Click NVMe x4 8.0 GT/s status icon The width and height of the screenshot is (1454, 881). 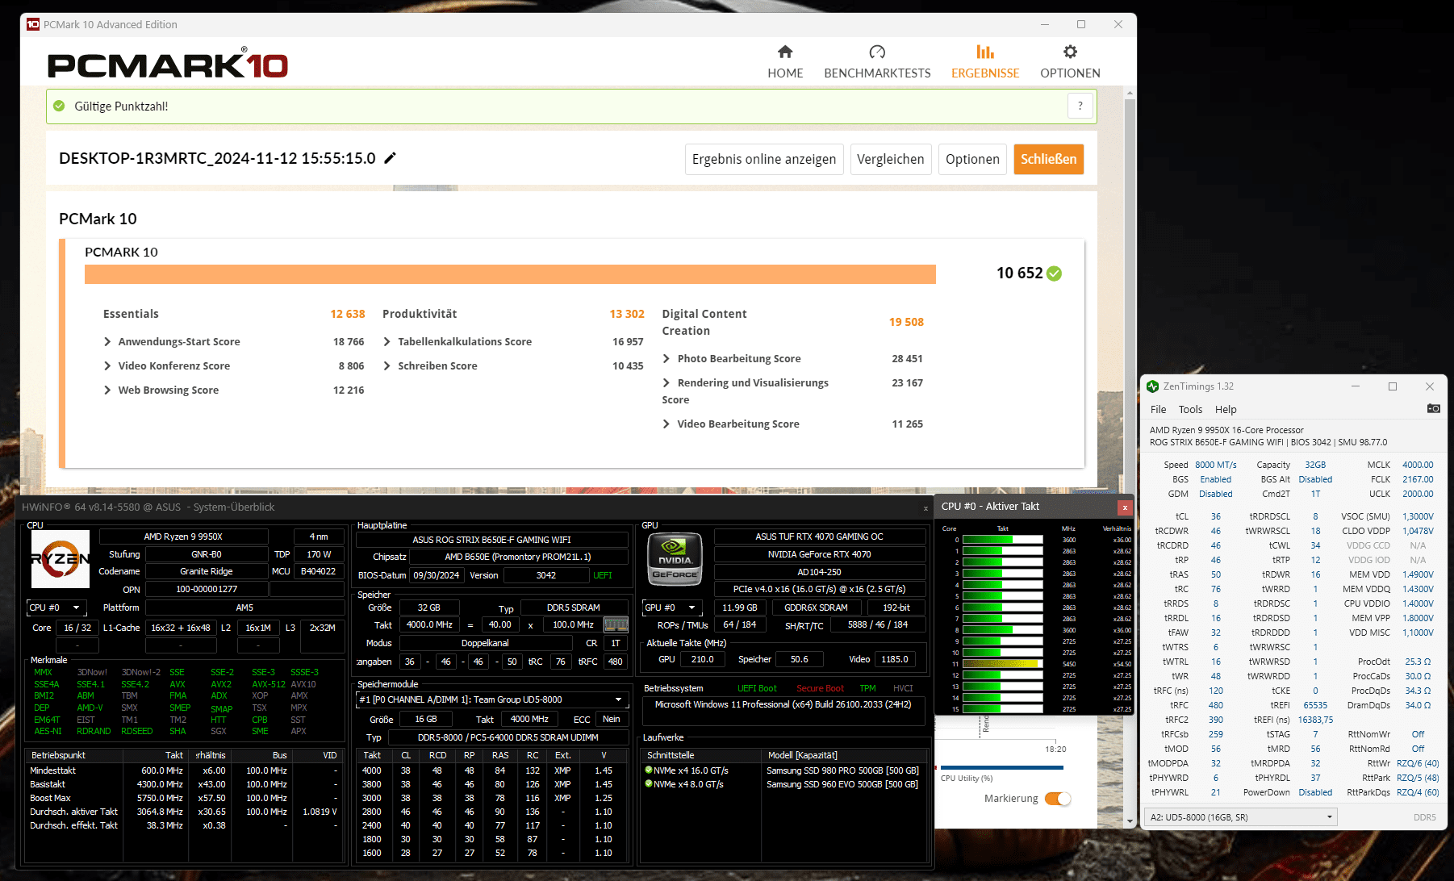click(649, 783)
